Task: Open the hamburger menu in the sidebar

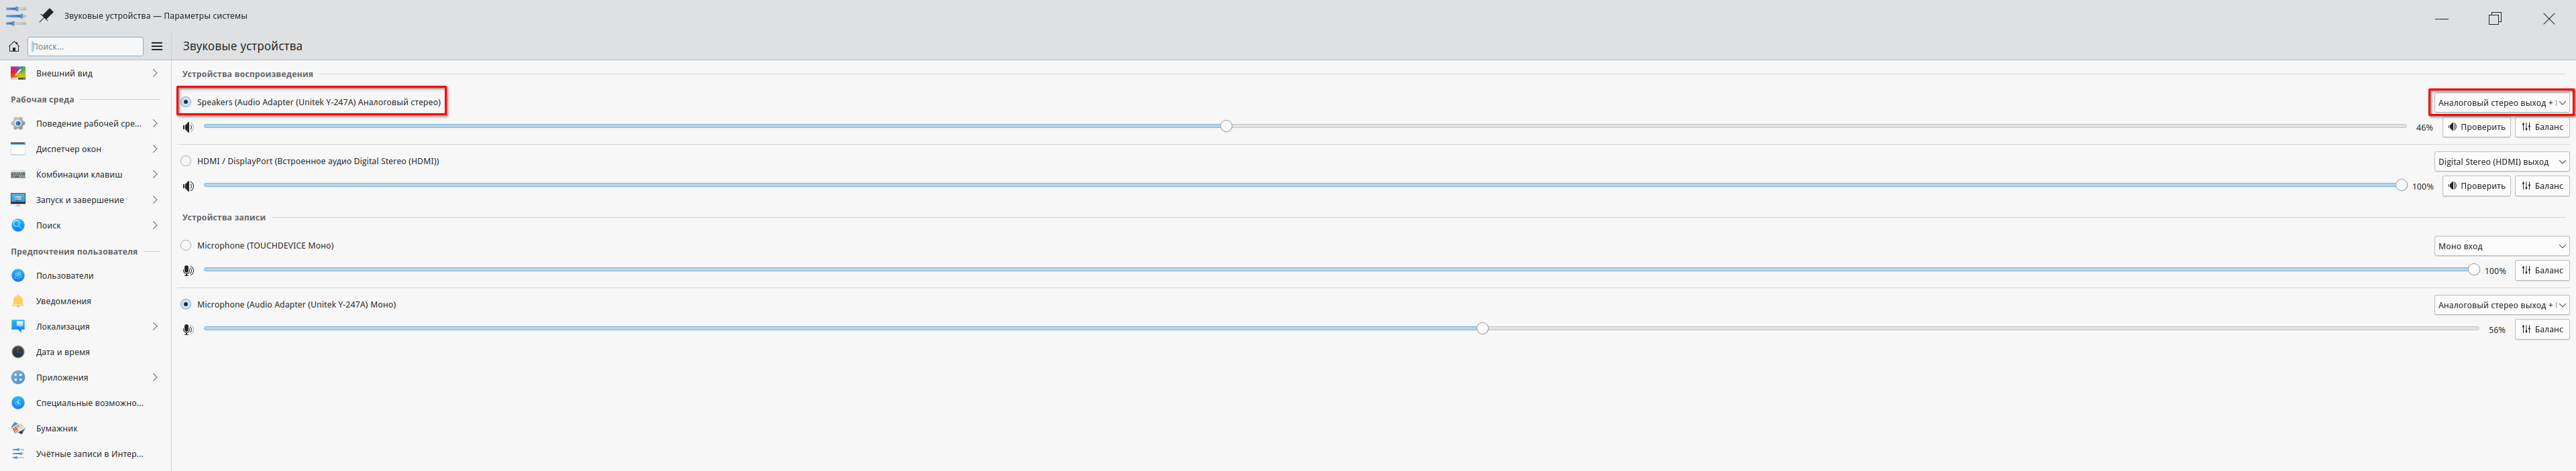Action: coord(157,47)
